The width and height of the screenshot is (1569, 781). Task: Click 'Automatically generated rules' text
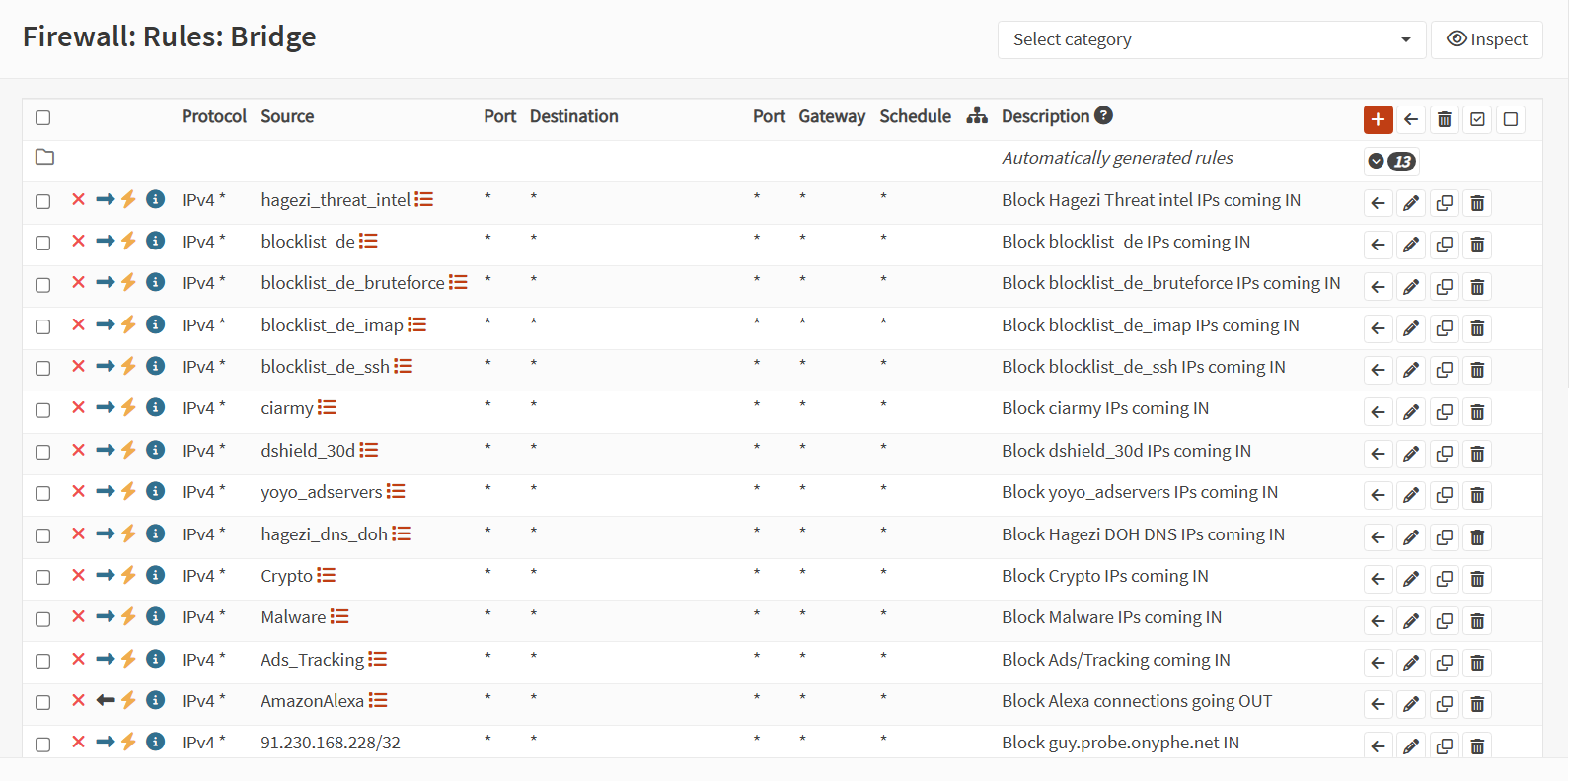1117,158
